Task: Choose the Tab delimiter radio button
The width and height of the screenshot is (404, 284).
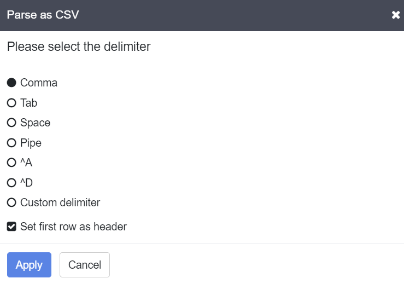Action: coord(11,103)
